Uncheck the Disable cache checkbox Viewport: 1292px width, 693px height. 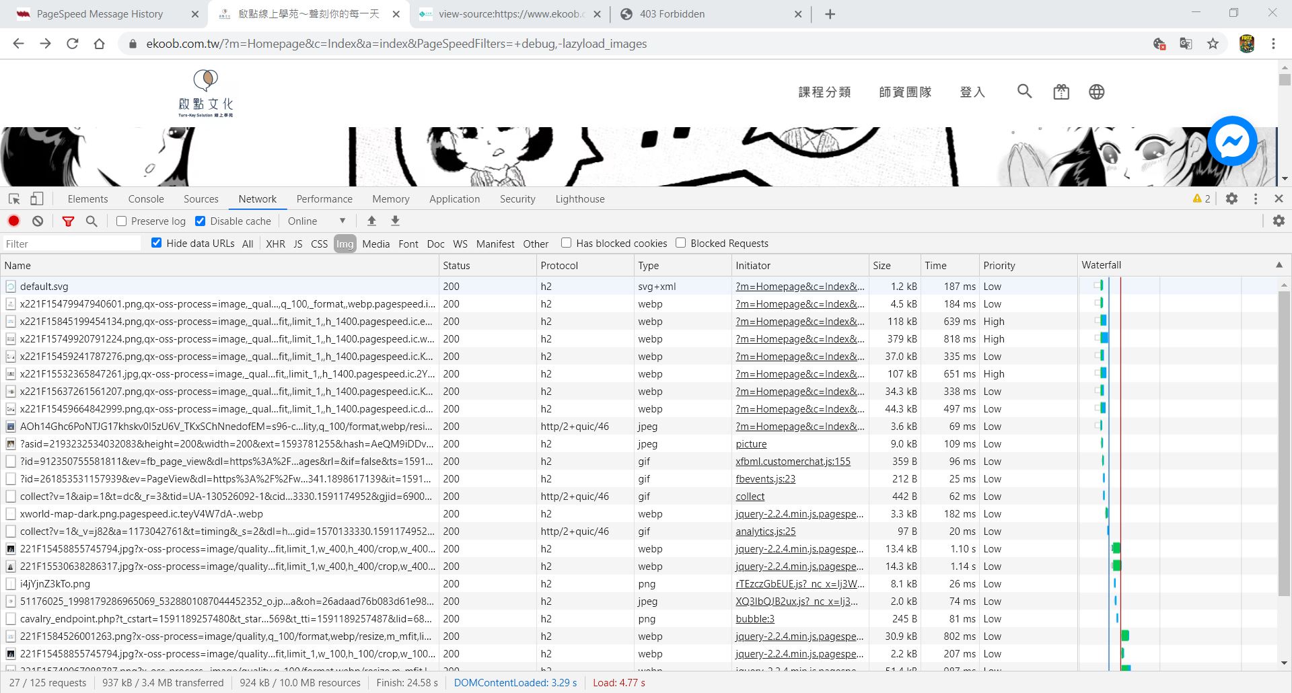(x=200, y=221)
